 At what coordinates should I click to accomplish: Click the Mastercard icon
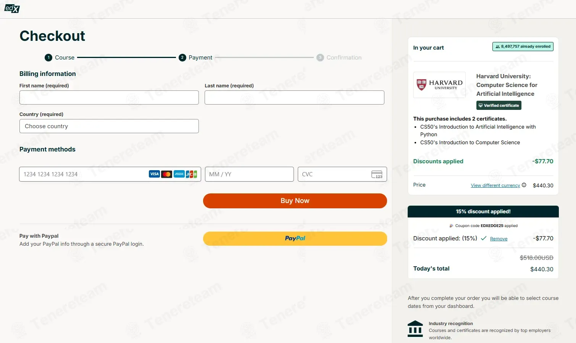pos(166,174)
